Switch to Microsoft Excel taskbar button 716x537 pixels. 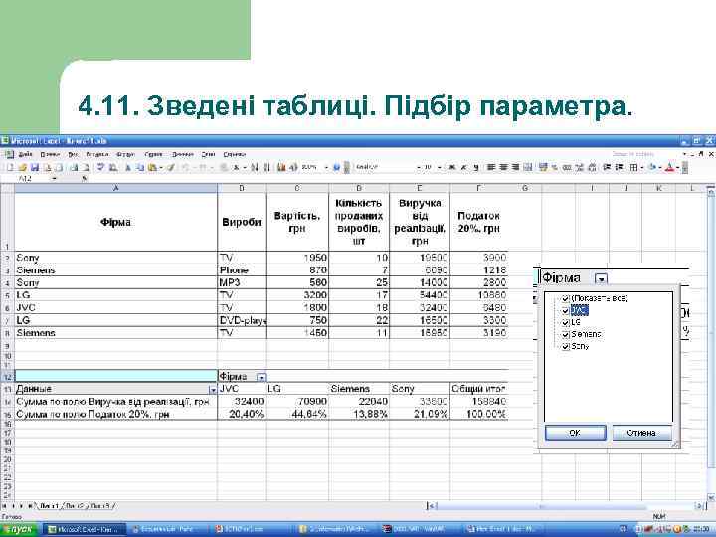coord(85,529)
